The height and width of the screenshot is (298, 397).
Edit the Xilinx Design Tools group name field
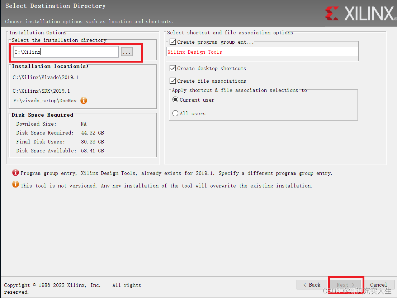(262, 52)
